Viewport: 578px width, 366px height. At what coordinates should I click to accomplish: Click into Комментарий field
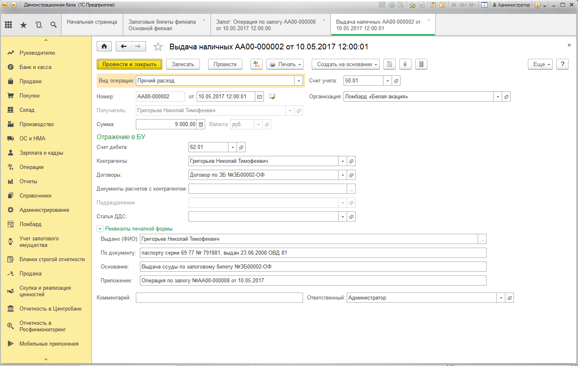(x=219, y=298)
